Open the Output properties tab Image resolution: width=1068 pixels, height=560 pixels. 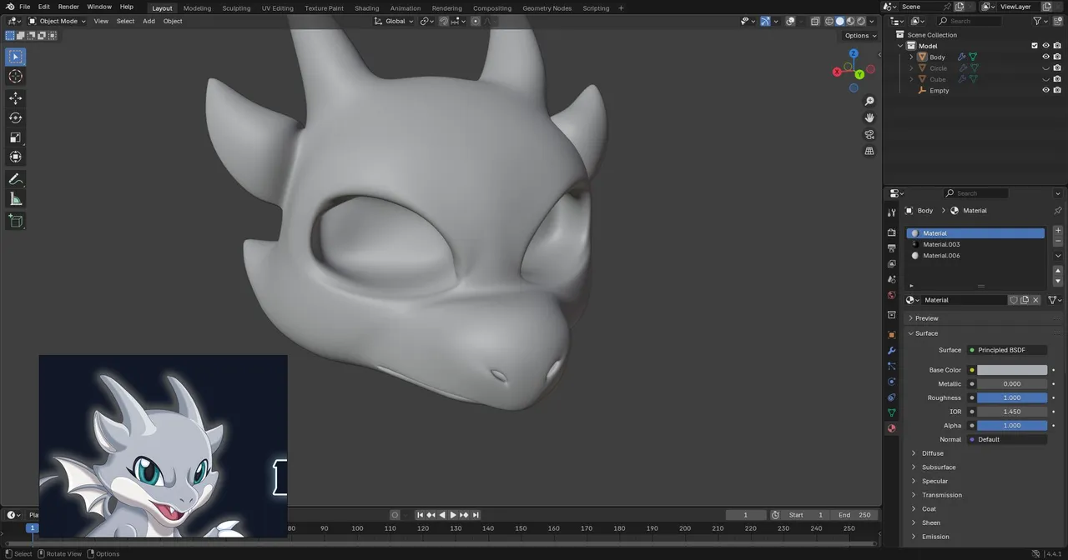click(892, 248)
